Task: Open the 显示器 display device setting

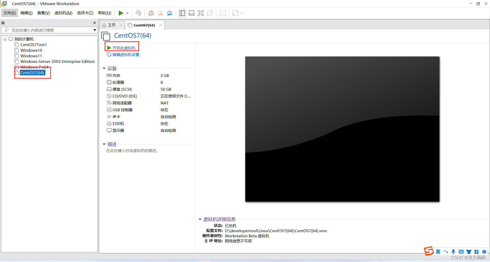Action: [118, 131]
